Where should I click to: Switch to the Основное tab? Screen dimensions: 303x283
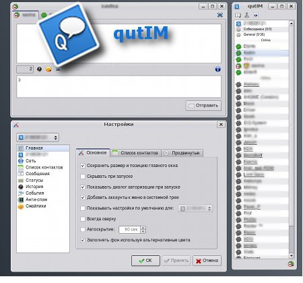click(x=93, y=153)
